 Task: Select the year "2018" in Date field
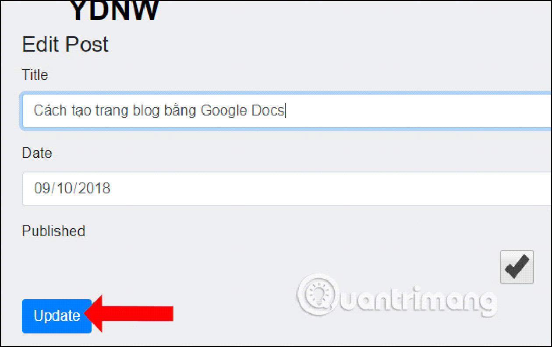94,189
